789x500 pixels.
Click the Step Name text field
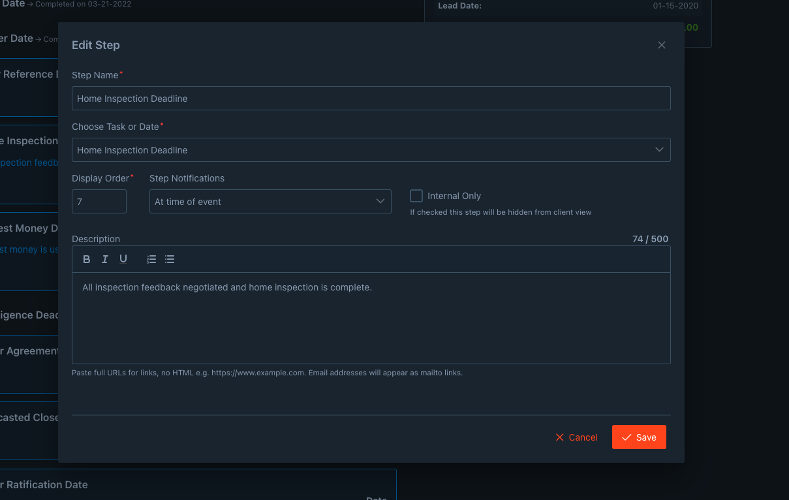tap(371, 98)
